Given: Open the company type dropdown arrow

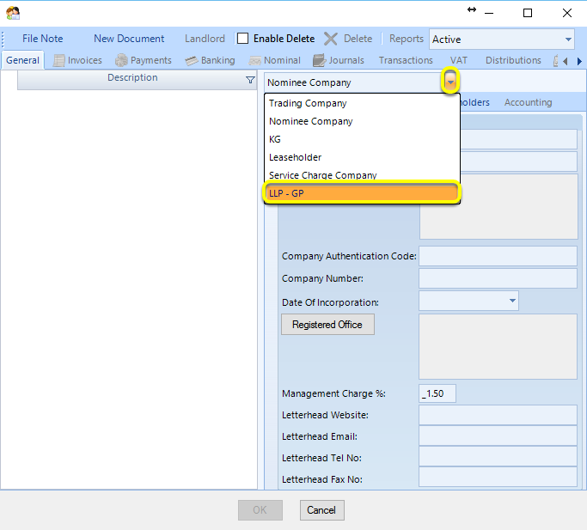Looking at the screenshot, I should point(450,82).
